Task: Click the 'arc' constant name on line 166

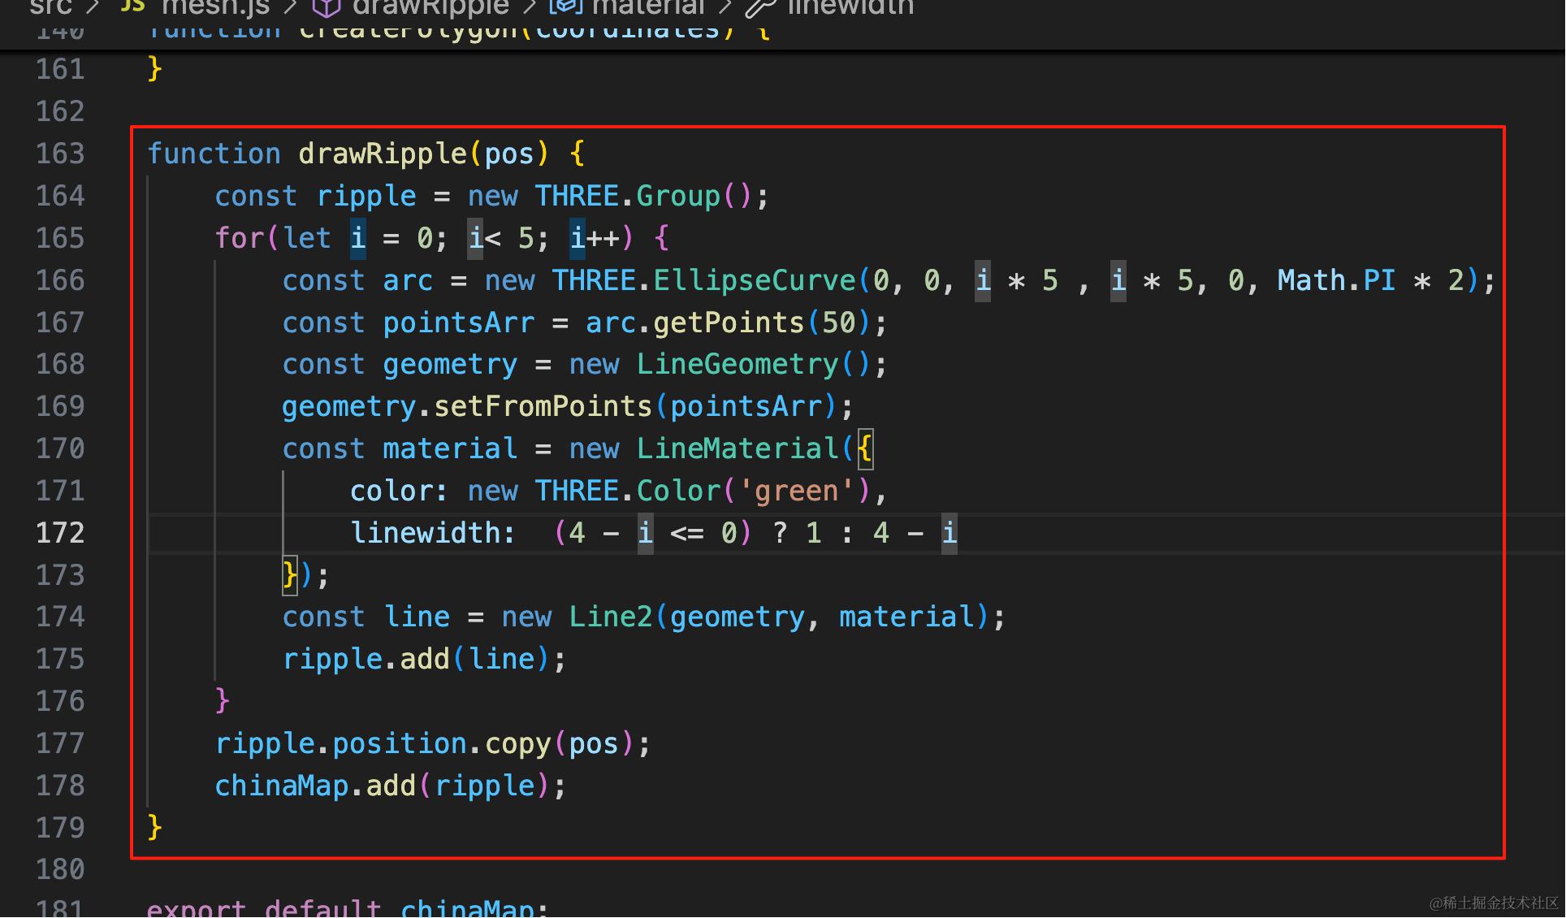Action: click(408, 280)
